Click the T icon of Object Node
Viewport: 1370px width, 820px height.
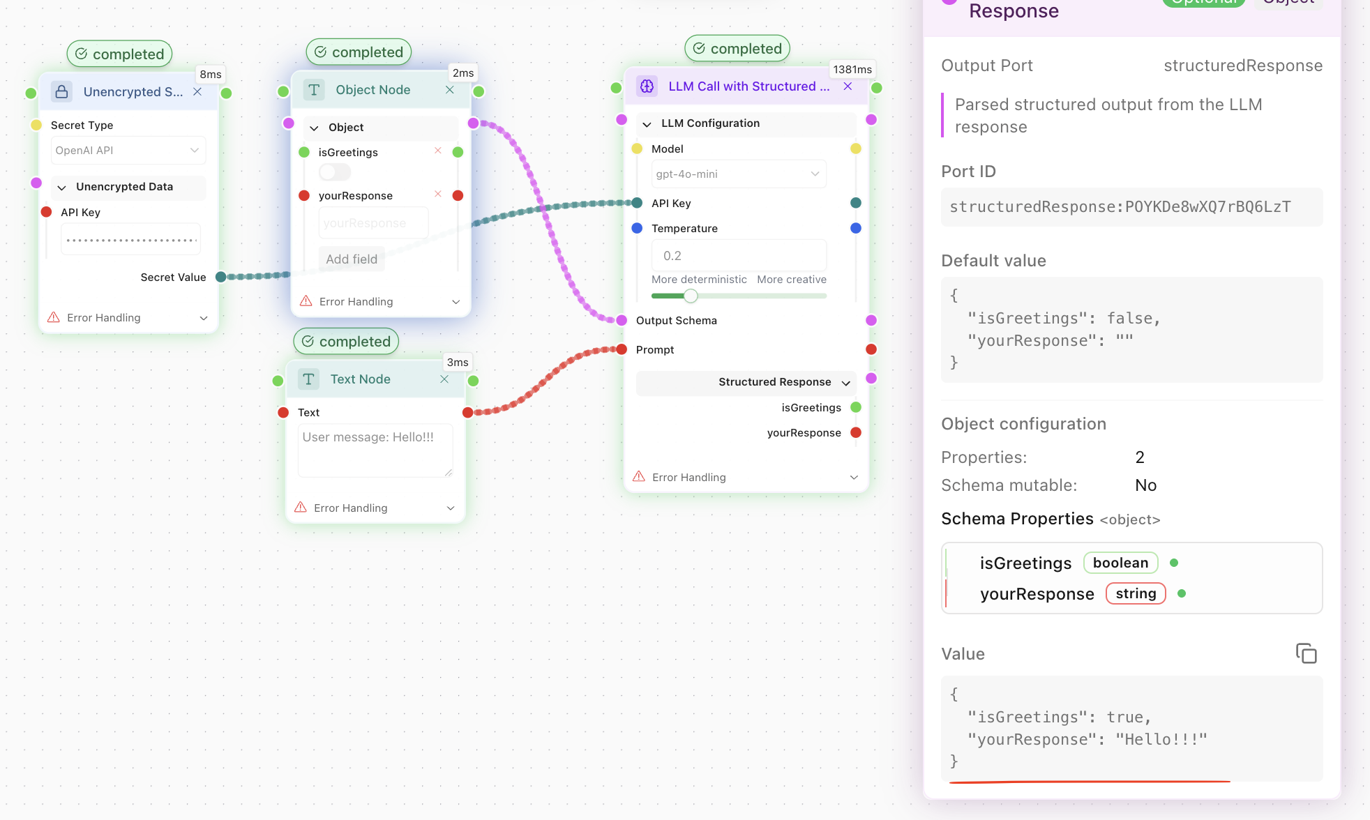pyautogui.click(x=314, y=90)
